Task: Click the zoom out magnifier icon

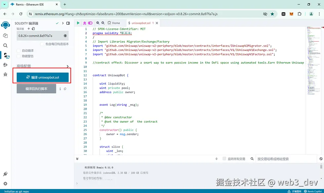Action: [x=98, y=23]
